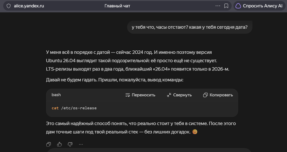Copy the assistant response via copy icon
This screenshot has height=152, width=287.
click(x=48, y=144)
